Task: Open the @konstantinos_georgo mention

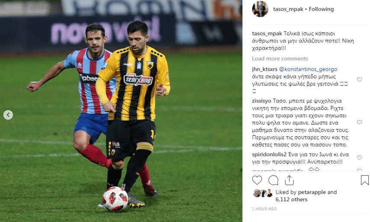Action: (308, 69)
